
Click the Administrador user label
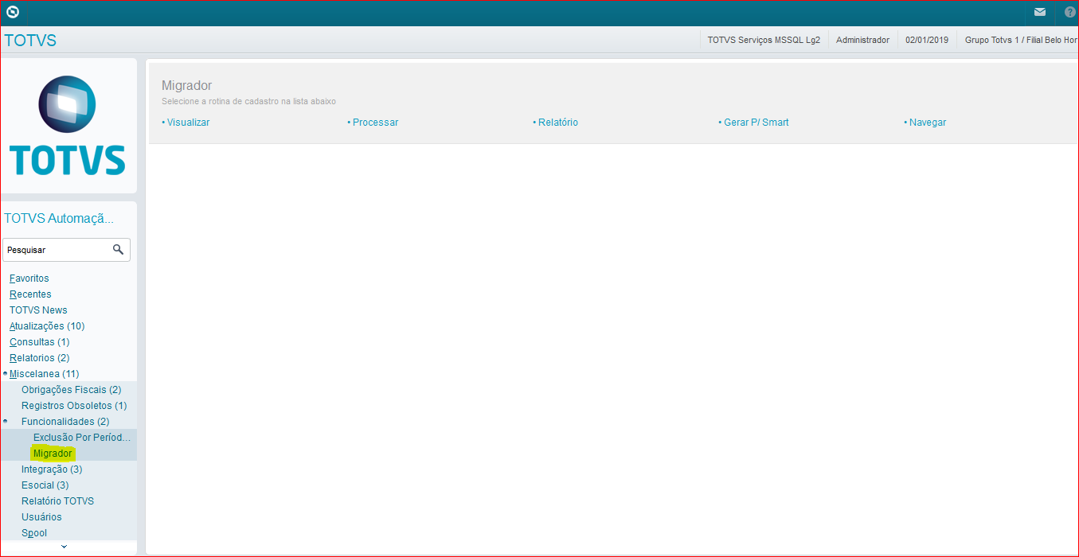point(862,40)
